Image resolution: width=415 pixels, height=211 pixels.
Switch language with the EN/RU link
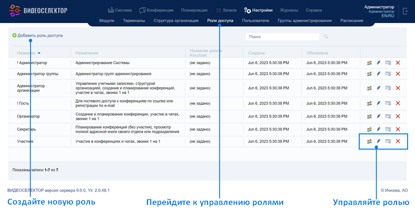click(388, 16)
